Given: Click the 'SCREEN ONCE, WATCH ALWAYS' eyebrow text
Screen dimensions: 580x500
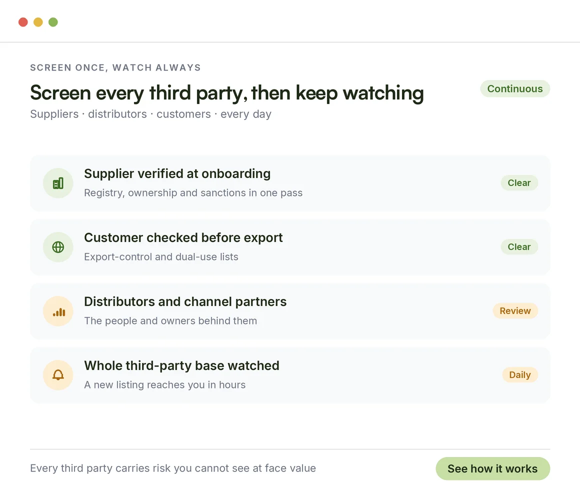Looking at the screenshot, I should pos(115,67).
